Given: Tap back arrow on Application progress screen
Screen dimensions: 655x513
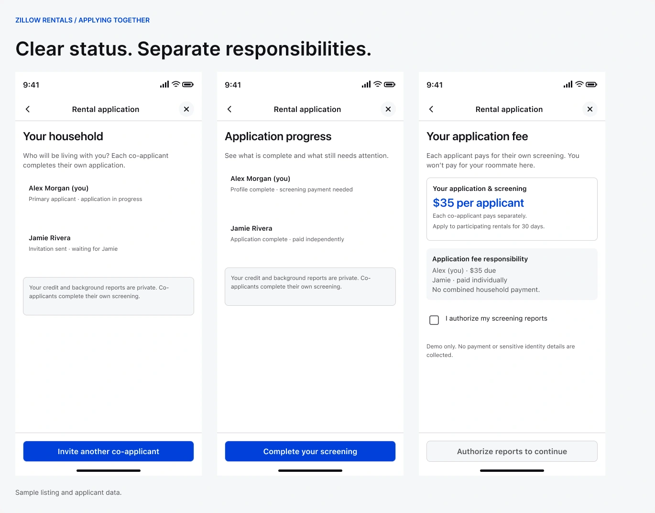Looking at the screenshot, I should click(229, 109).
